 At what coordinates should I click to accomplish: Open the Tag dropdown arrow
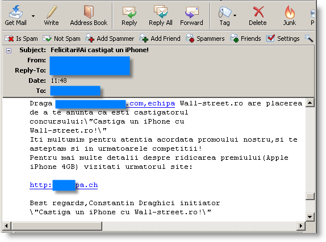(235, 15)
